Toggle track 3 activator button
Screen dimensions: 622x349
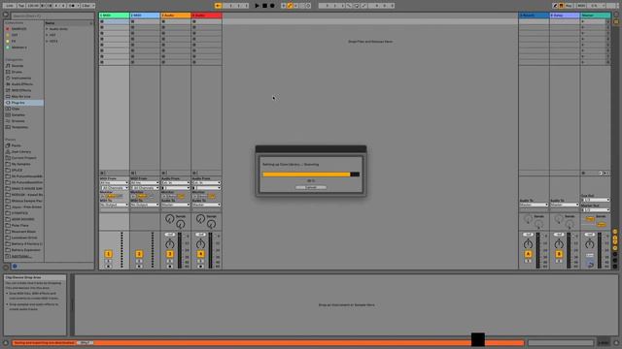[x=170, y=254]
